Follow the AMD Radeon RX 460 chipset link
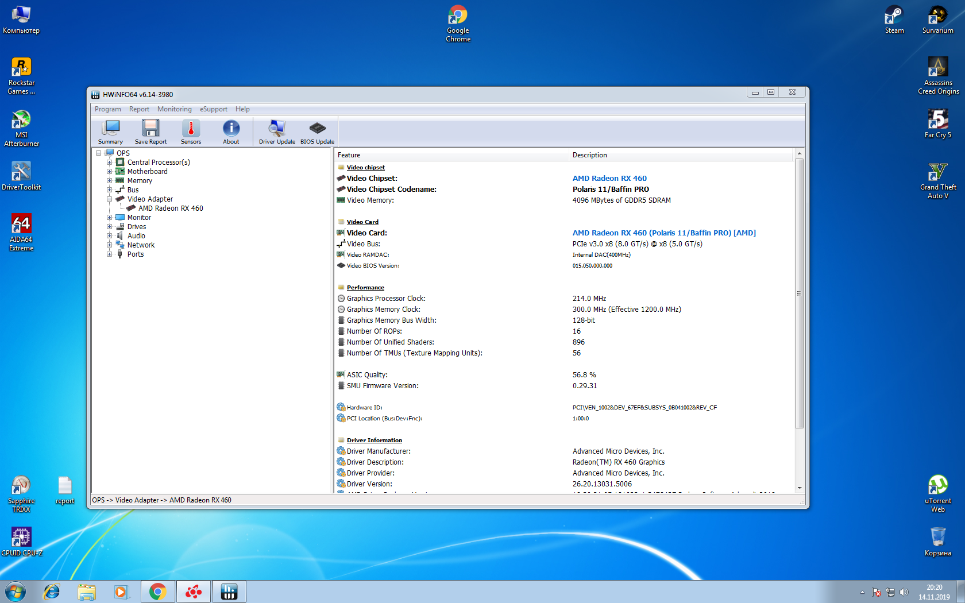 (x=609, y=179)
